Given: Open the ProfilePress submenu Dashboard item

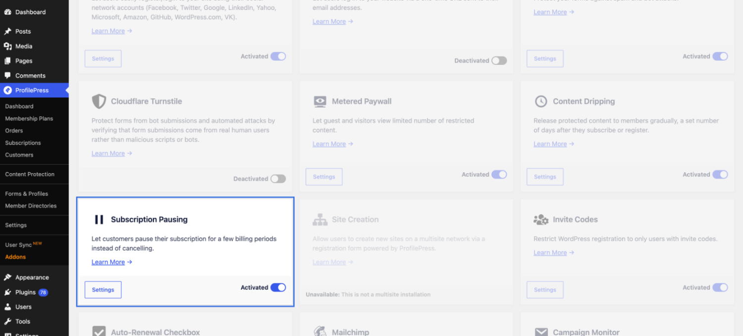Looking at the screenshot, I should [19, 106].
